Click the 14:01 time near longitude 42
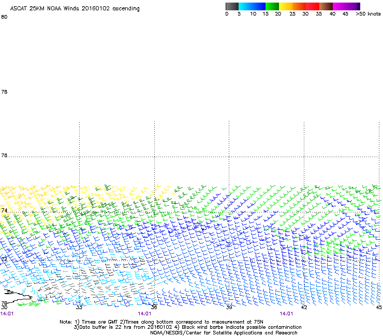The image size is (383, 336). point(286,314)
